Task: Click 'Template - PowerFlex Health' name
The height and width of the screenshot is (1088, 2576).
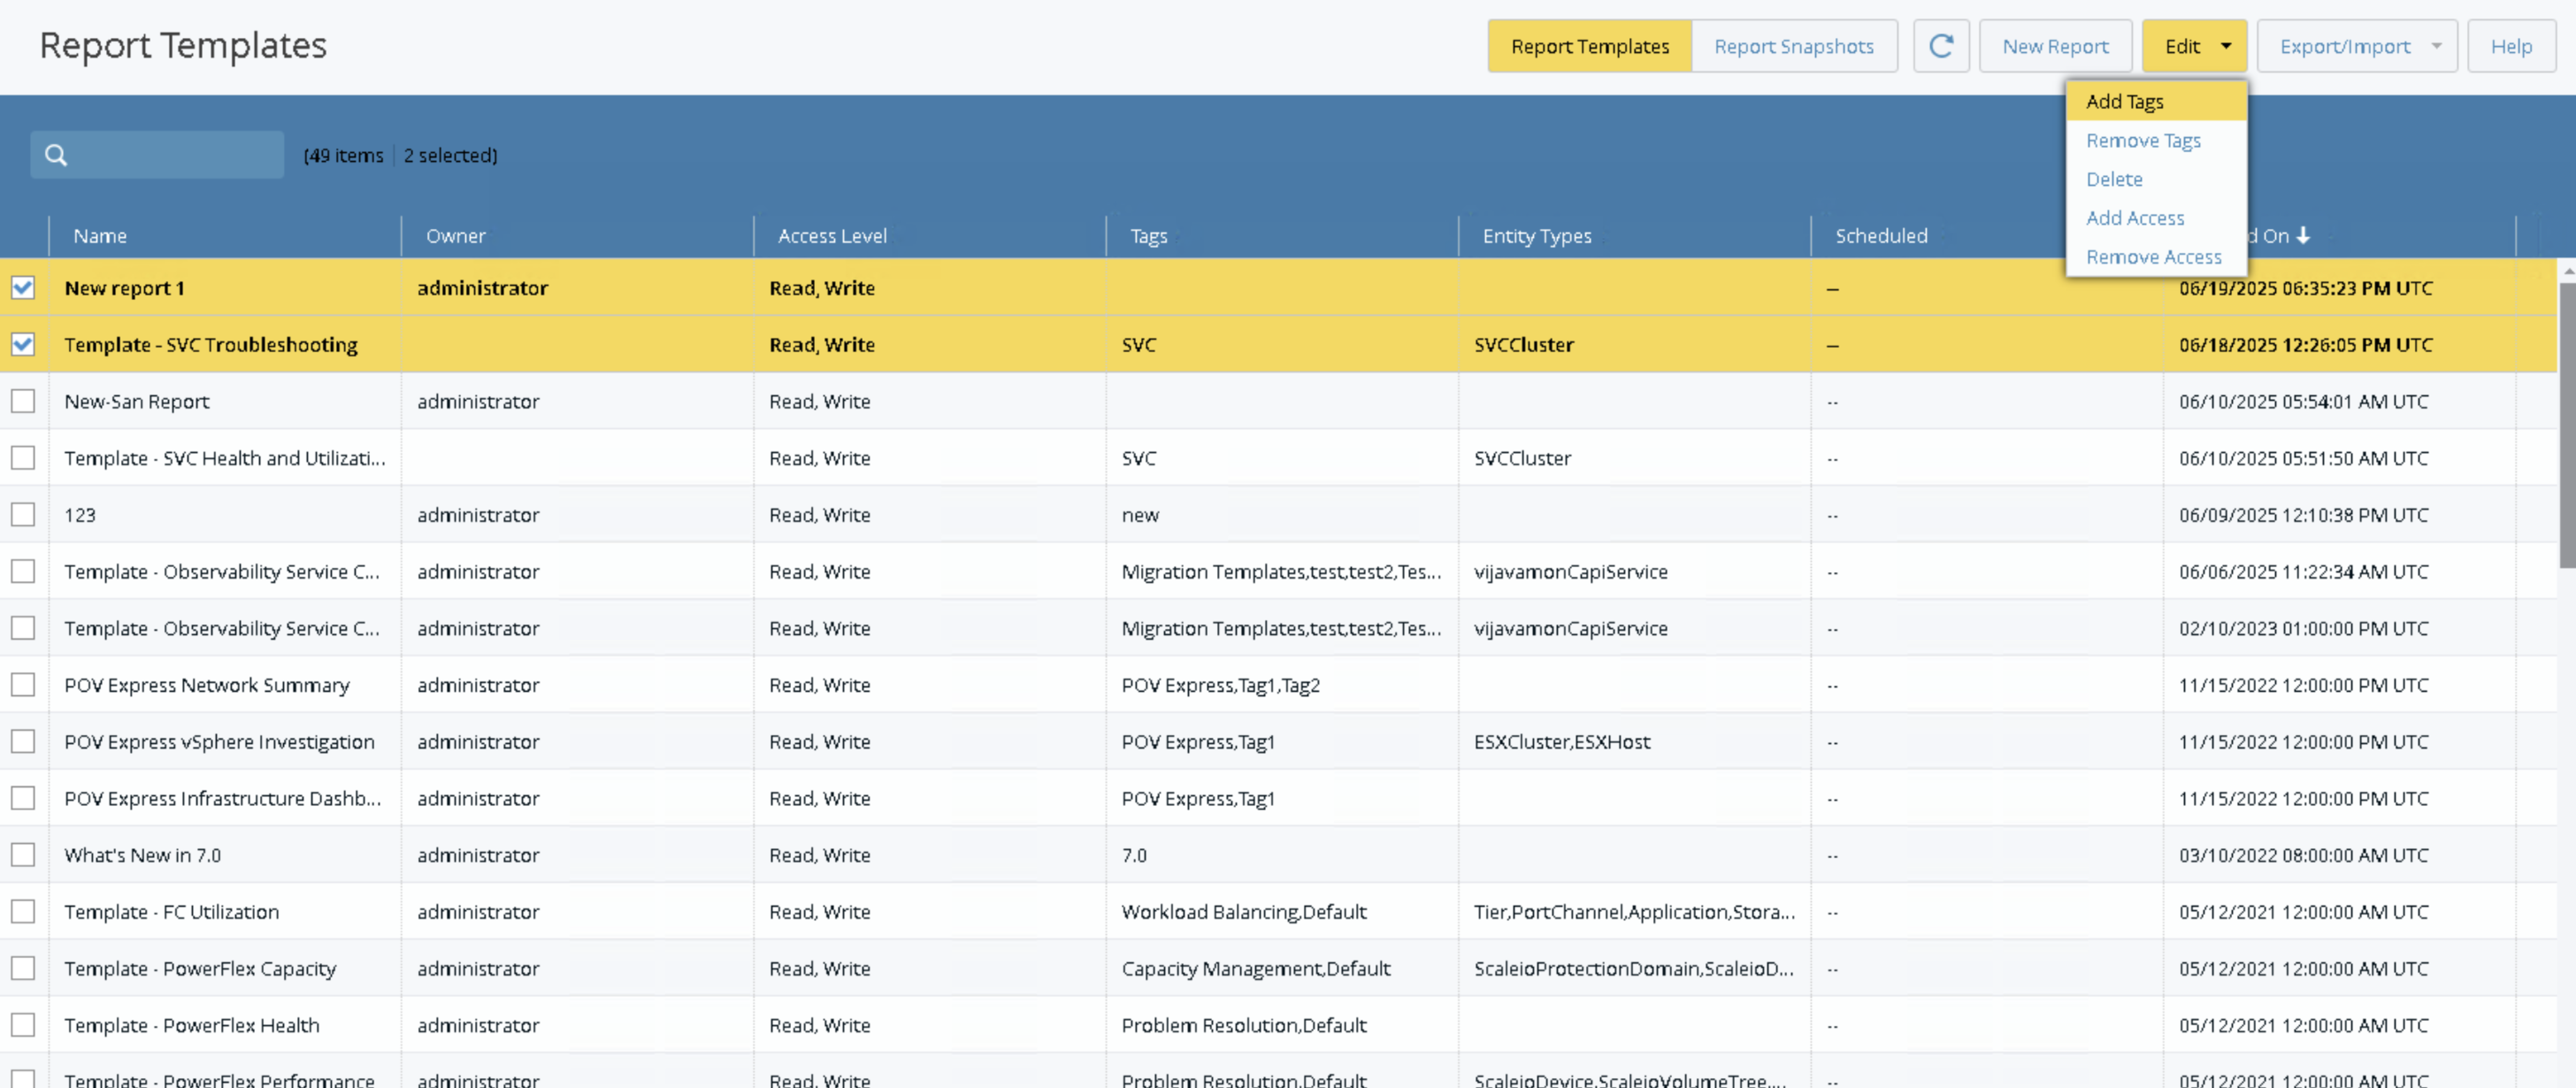Action: (x=191, y=1025)
